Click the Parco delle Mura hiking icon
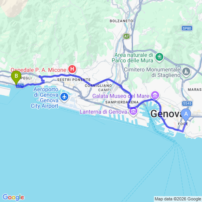Image resolution: width=202 pixels, height=202 pixels. click(159, 57)
